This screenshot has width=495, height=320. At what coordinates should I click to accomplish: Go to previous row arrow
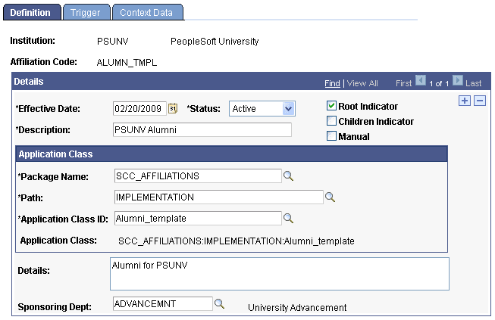click(x=421, y=82)
